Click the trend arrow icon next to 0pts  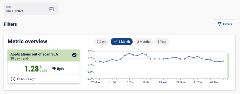click(x=54, y=68)
